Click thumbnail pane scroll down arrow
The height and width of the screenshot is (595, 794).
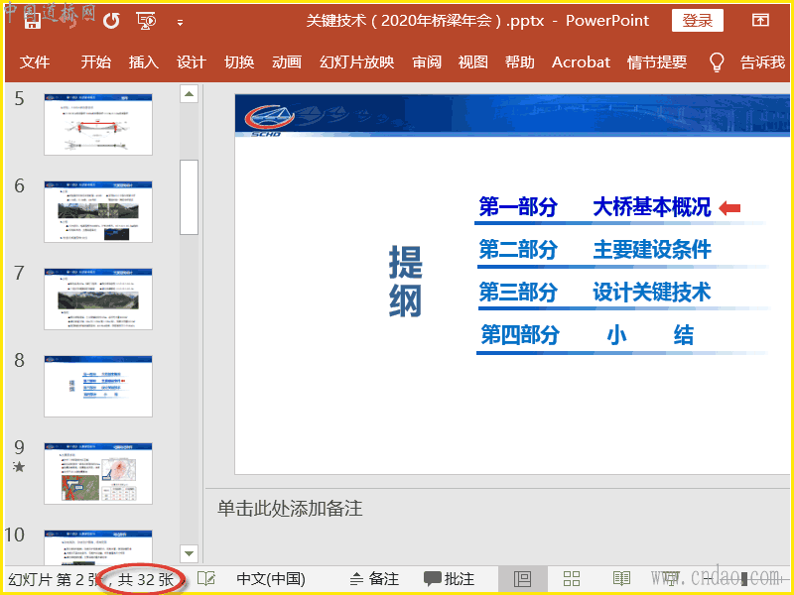point(189,553)
